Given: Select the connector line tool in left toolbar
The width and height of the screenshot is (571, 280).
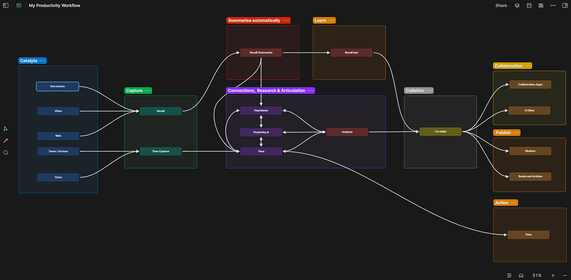Looking at the screenshot, I should [5, 140].
